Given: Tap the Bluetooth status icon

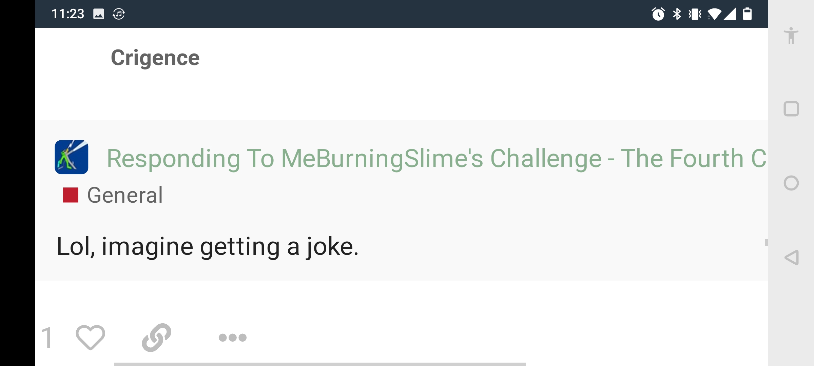Looking at the screenshot, I should point(677,14).
